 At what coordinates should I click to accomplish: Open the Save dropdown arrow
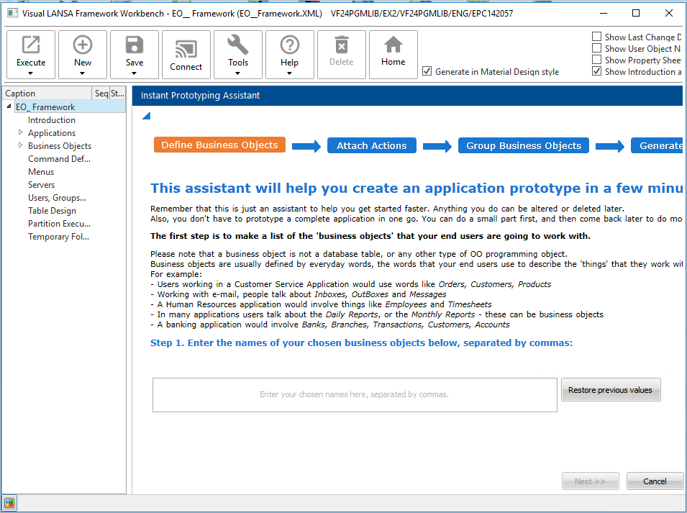tap(134, 73)
